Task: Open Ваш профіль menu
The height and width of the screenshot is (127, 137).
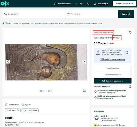Action: click(103, 4)
